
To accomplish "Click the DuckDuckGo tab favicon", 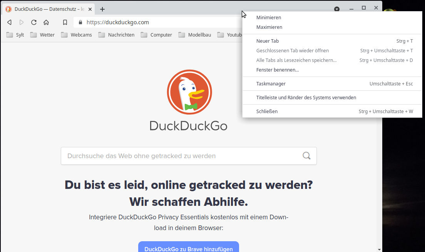I will (x=8, y=9).
